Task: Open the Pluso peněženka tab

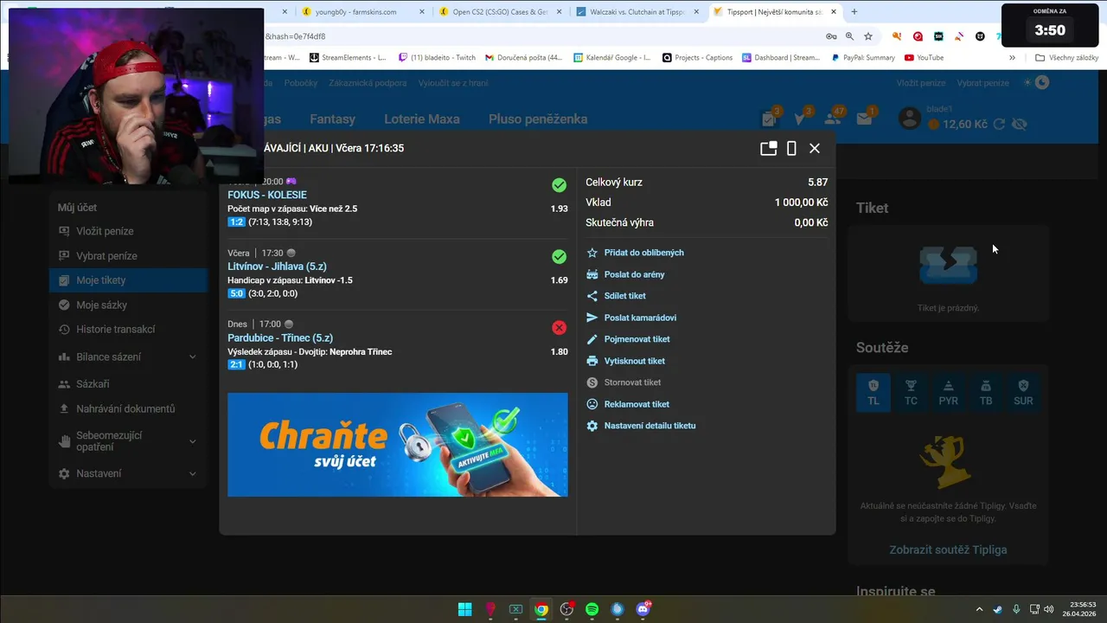Action: coord(538,119)
